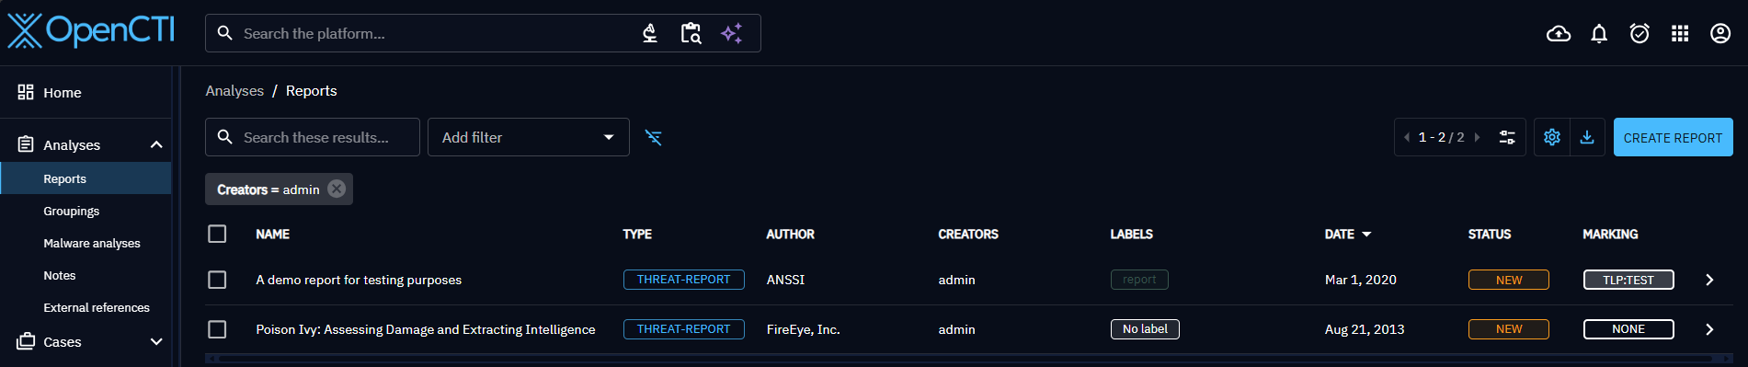
Task: Open External references in the sidebar
Action: 86,307
